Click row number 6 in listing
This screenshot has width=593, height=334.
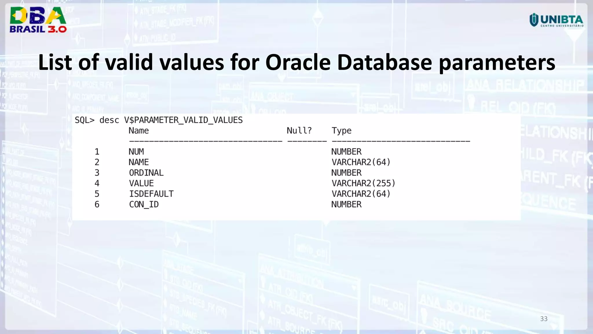(x=97, y=204)
